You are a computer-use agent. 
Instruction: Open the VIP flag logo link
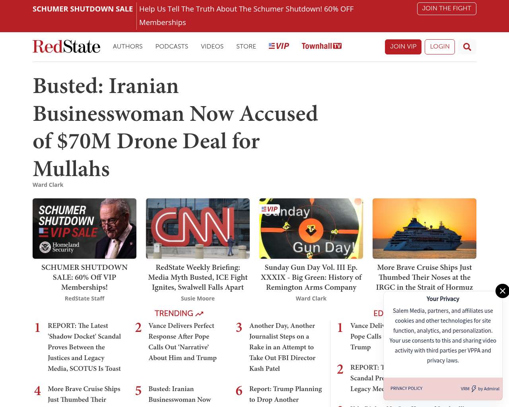(279, 46)
